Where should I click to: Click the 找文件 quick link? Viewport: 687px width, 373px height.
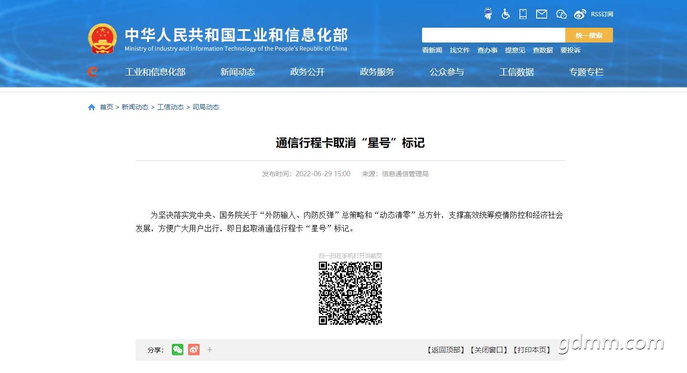(460, 50)
